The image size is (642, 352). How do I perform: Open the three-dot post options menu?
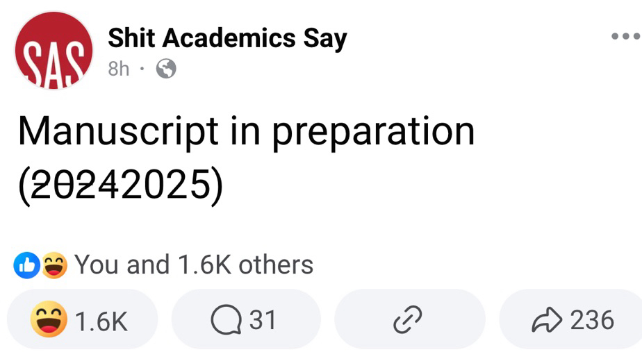[625, 36]
